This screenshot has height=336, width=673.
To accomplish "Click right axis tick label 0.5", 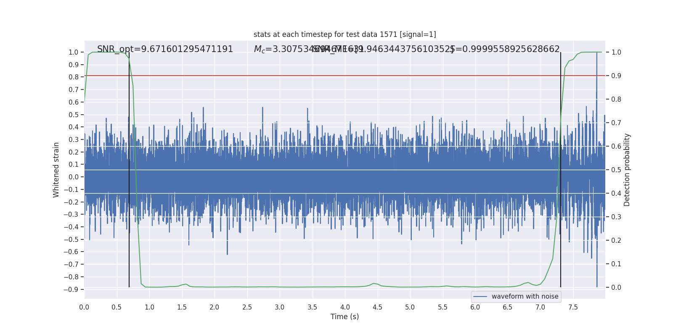I will point(616,170).
